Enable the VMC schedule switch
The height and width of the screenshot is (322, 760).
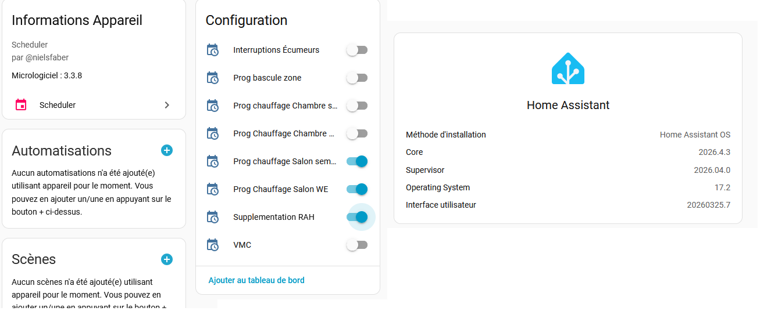coord(357,245)
